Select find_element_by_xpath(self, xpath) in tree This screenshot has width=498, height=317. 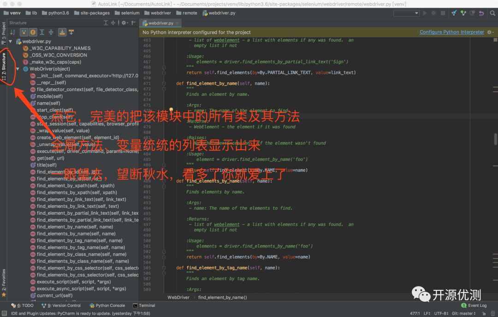[x=72, y=186]
